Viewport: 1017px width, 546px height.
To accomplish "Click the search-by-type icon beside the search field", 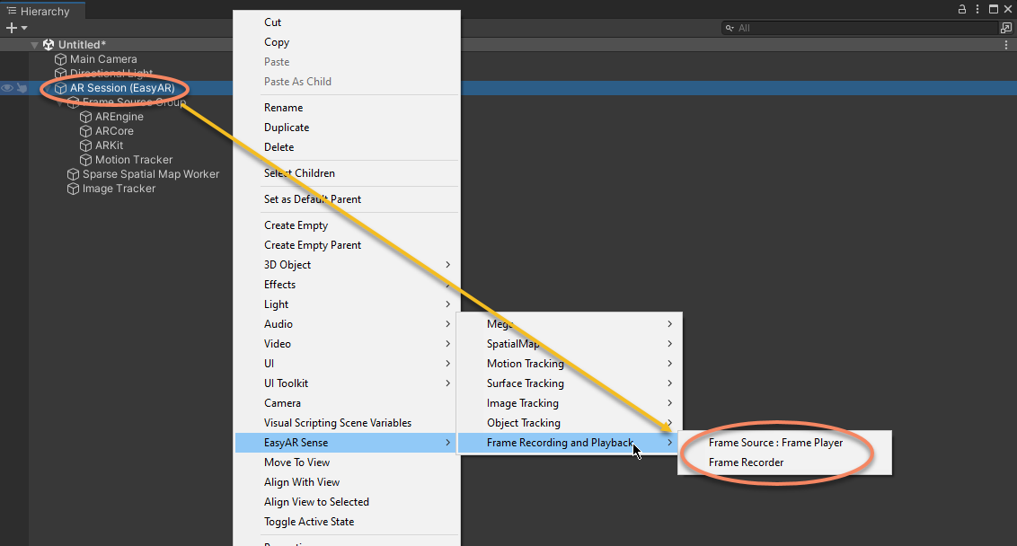I will (1006, 28).
